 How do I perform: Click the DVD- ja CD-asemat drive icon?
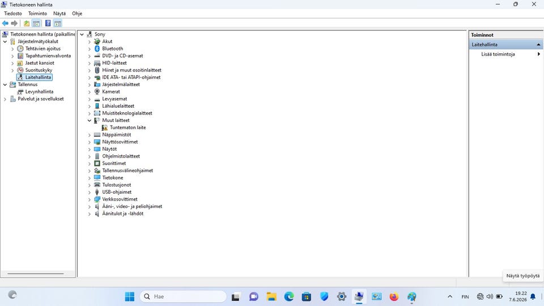click(97, 56)
